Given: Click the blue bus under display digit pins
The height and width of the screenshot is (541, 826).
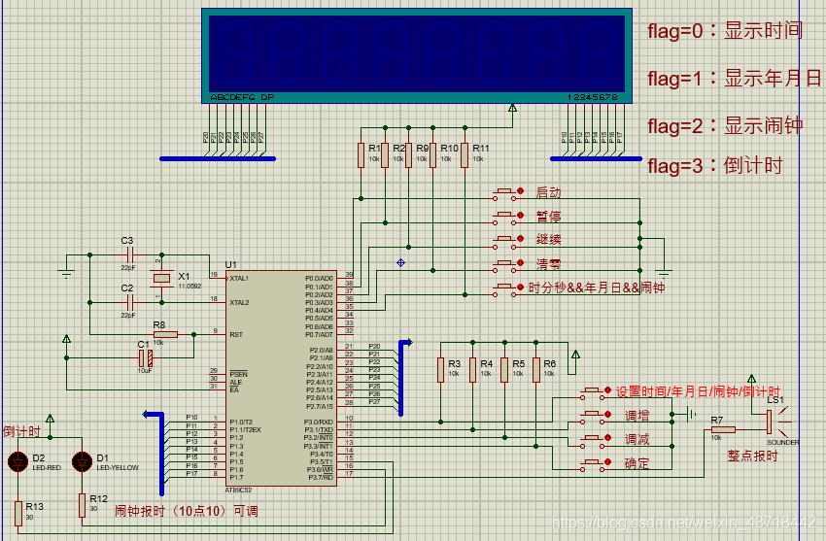Looking at the screenshot, I should pos(597,159).
